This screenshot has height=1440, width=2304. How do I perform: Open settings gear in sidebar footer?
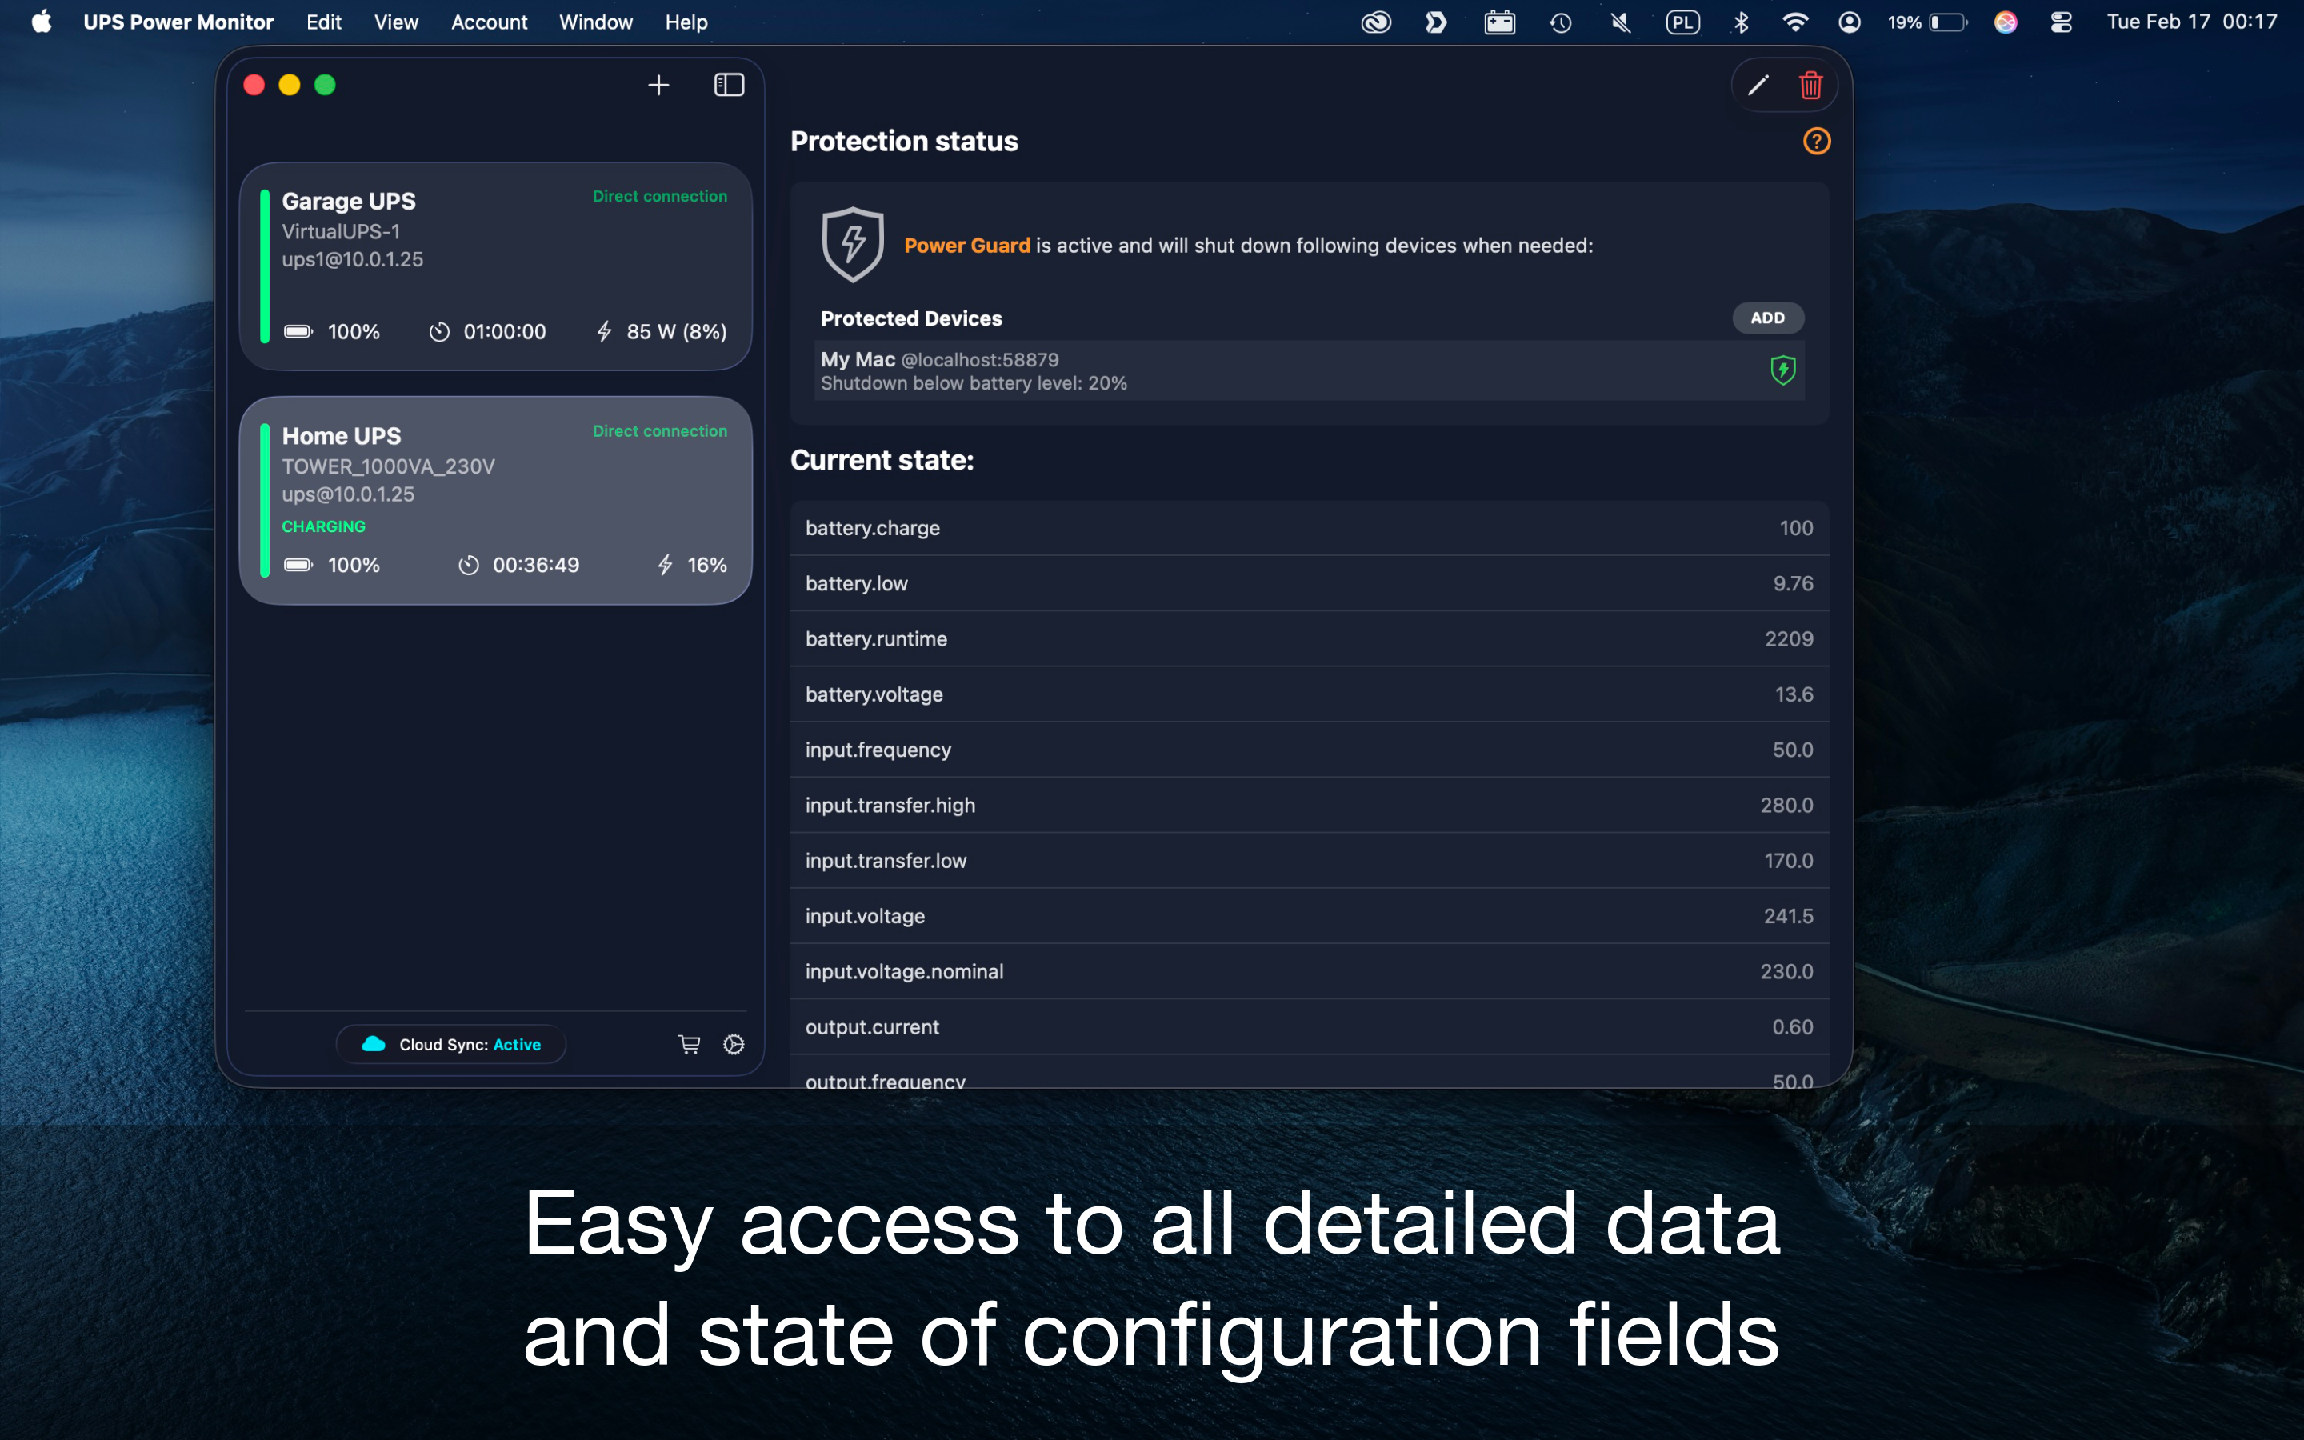pos(733,1045)
